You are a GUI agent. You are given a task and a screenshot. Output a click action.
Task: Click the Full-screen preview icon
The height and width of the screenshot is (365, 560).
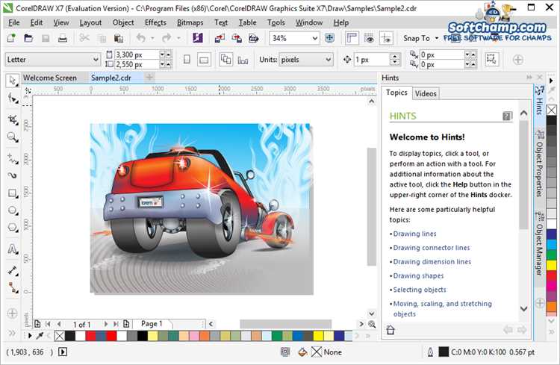pyautogui.click(x=329, y=38)
